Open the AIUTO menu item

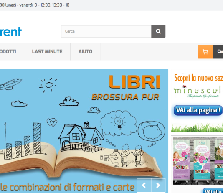pos(85,52)
